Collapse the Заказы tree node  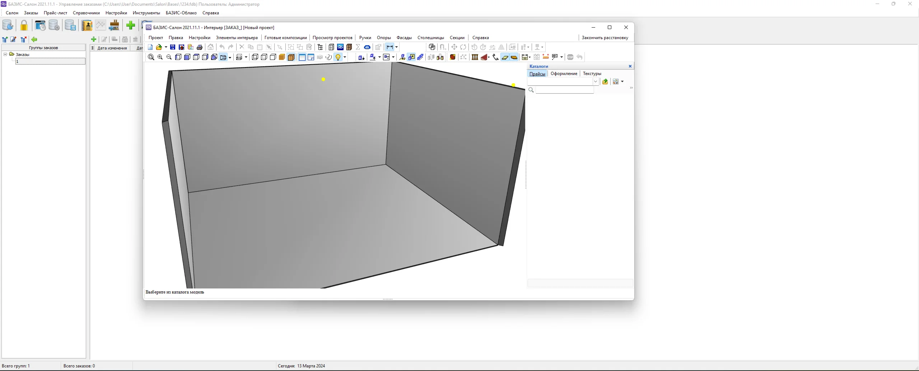point(5,55)
